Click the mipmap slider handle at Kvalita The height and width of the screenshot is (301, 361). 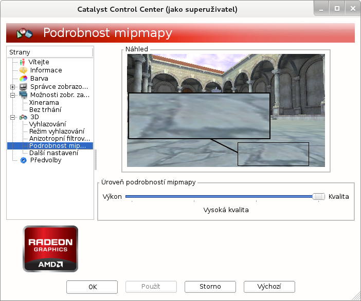click(x=319, y=197)
